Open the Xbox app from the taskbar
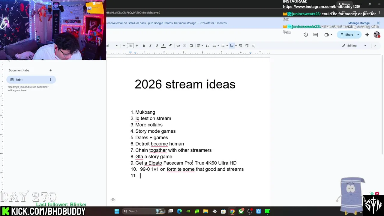This screenshot has width=384, height=216. coord(241,211)
